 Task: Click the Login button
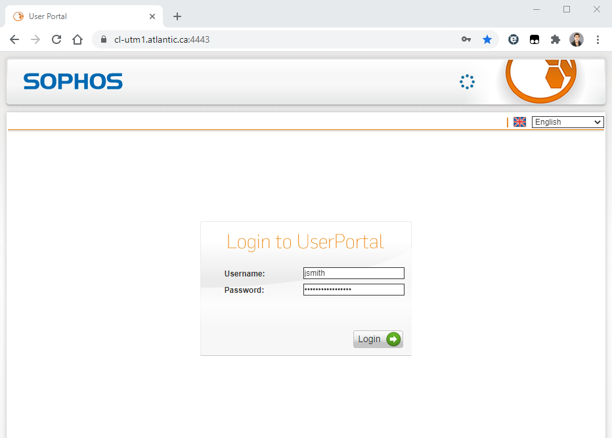[378, 339]
